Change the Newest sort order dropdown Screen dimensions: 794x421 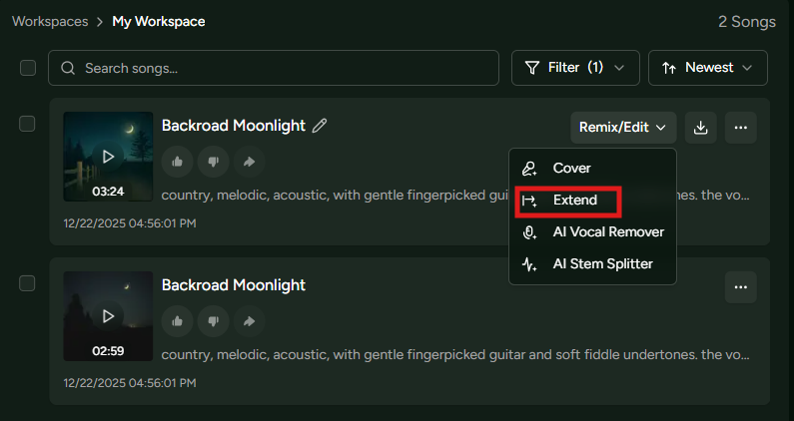[x=707, y=68]
